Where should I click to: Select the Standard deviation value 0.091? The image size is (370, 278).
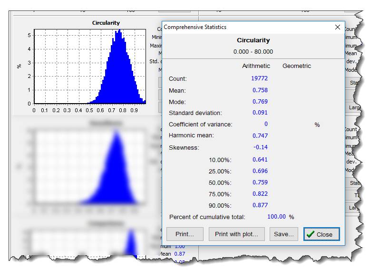260,113
